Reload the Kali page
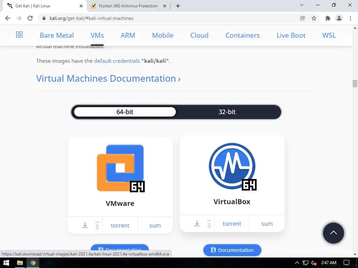Viewport: 358px width, 268px height. pos(30,18)
